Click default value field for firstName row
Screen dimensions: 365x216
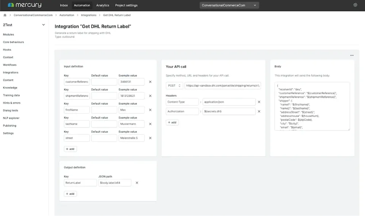[x=104, y=110]
